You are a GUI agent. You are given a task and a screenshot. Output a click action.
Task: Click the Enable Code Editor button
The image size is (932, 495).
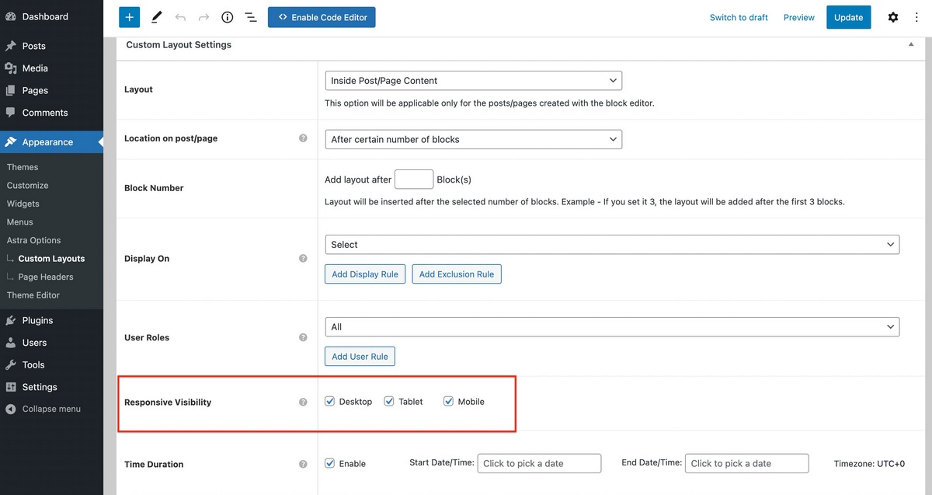[x=322, y=16]
